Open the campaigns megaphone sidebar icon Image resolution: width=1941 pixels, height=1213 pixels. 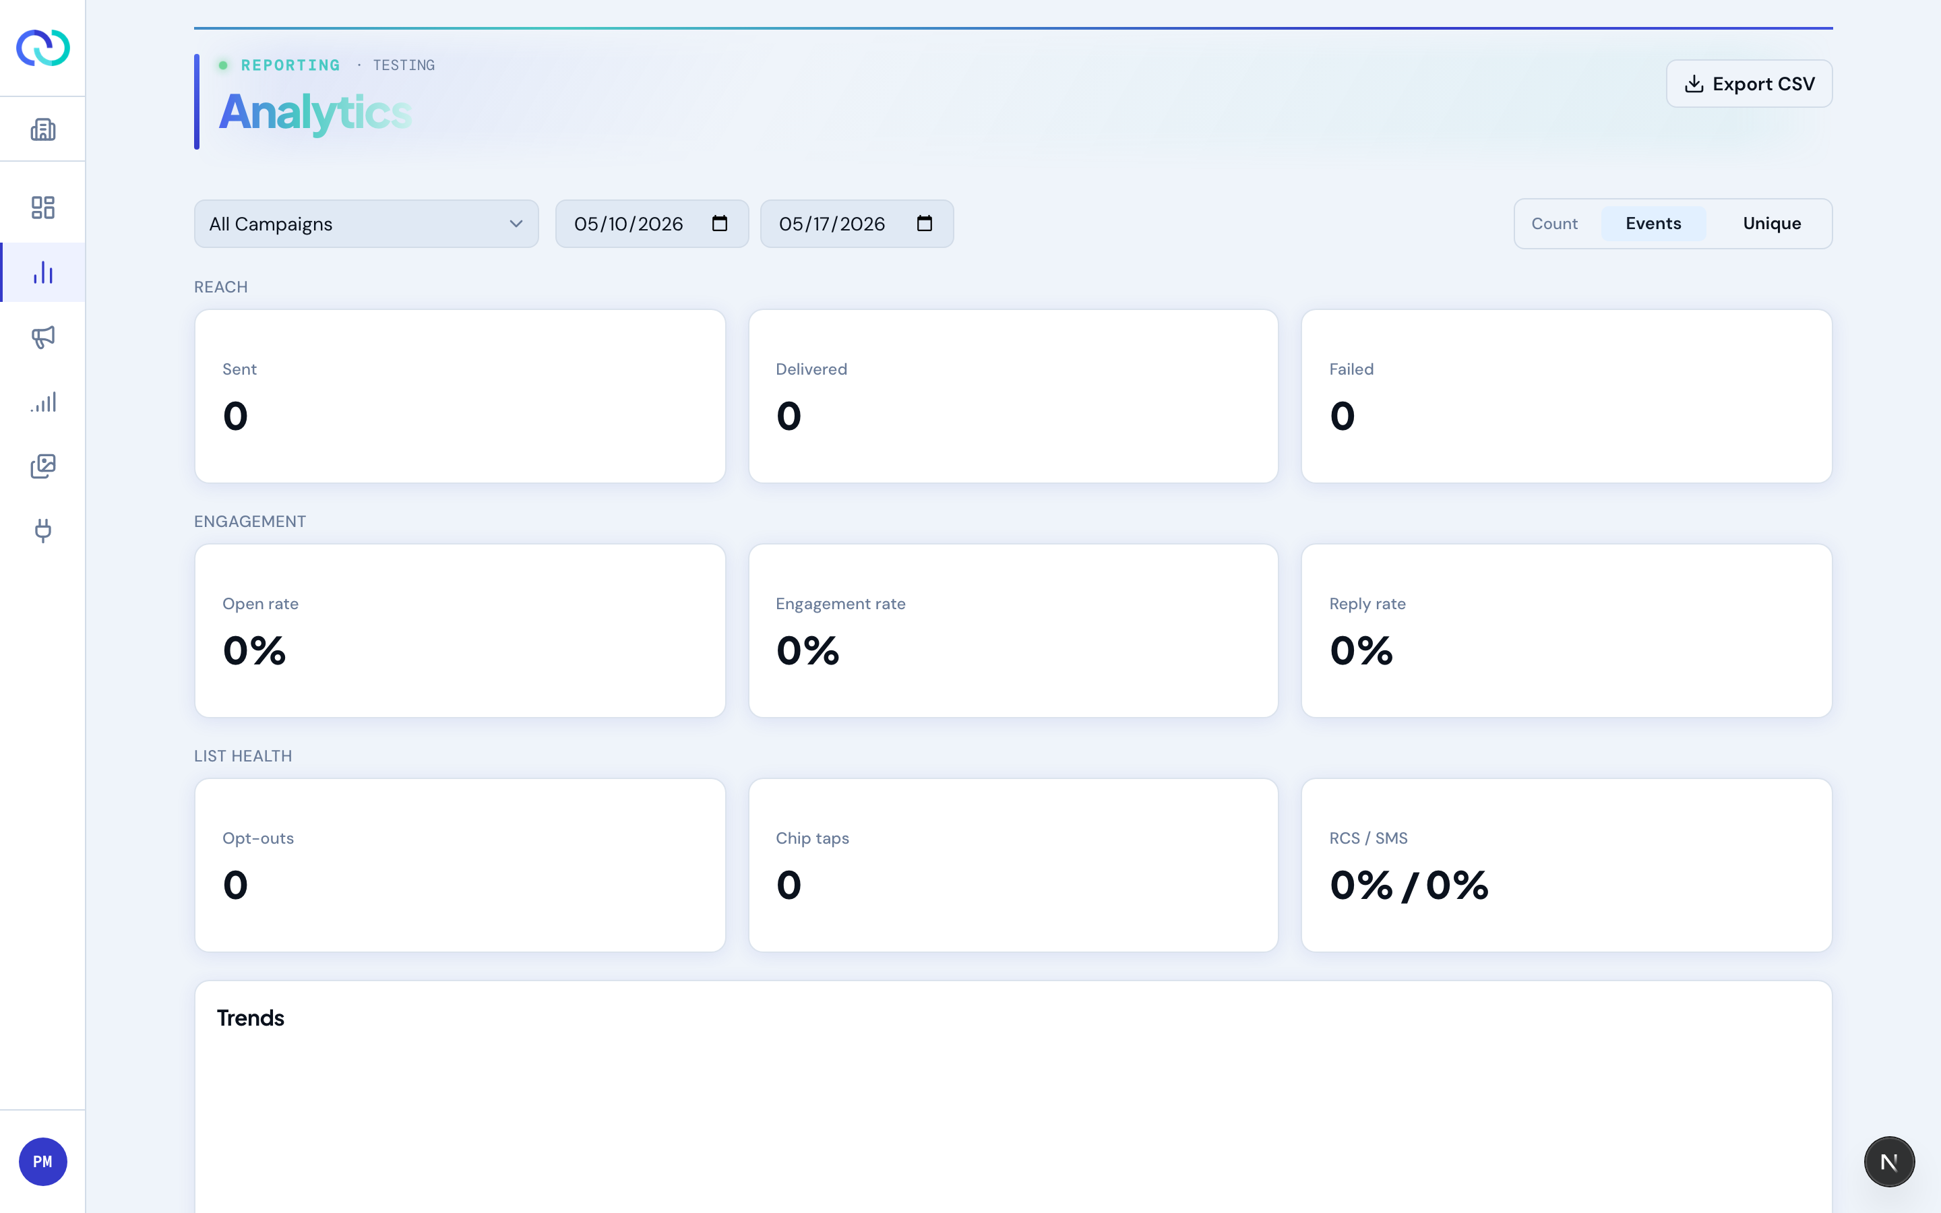[x=42, y=337]
